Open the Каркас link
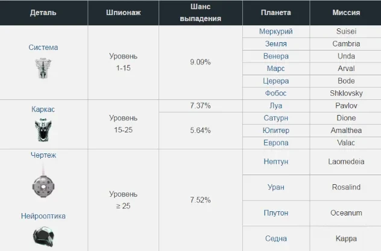The image size is (381, 251). pos(43,110)
